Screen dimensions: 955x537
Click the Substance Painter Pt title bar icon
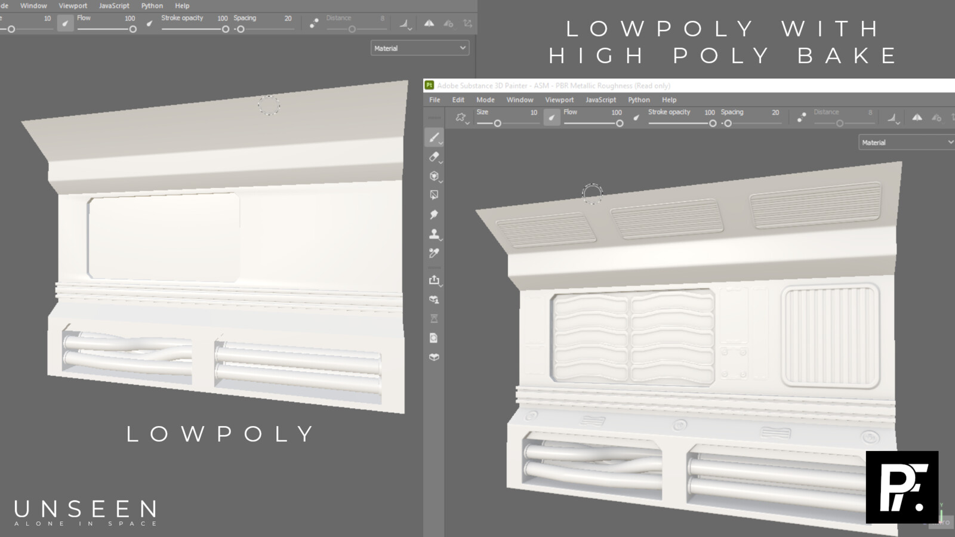[429, 85]
